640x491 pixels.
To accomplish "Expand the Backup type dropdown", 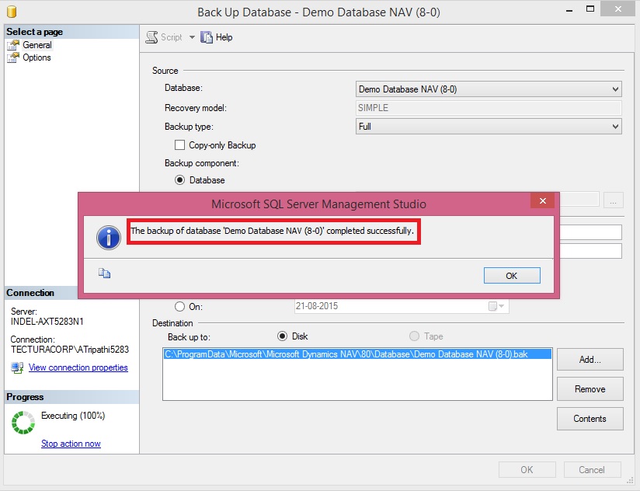I will (x=615, y=127).
